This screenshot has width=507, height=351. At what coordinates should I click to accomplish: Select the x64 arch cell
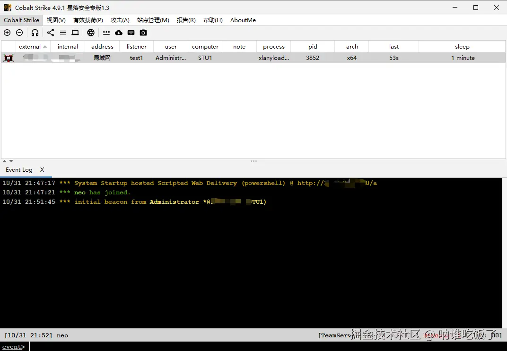(352, 58)
